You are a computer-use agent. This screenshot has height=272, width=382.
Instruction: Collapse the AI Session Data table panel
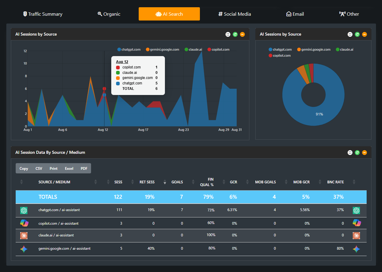(365, 153)
